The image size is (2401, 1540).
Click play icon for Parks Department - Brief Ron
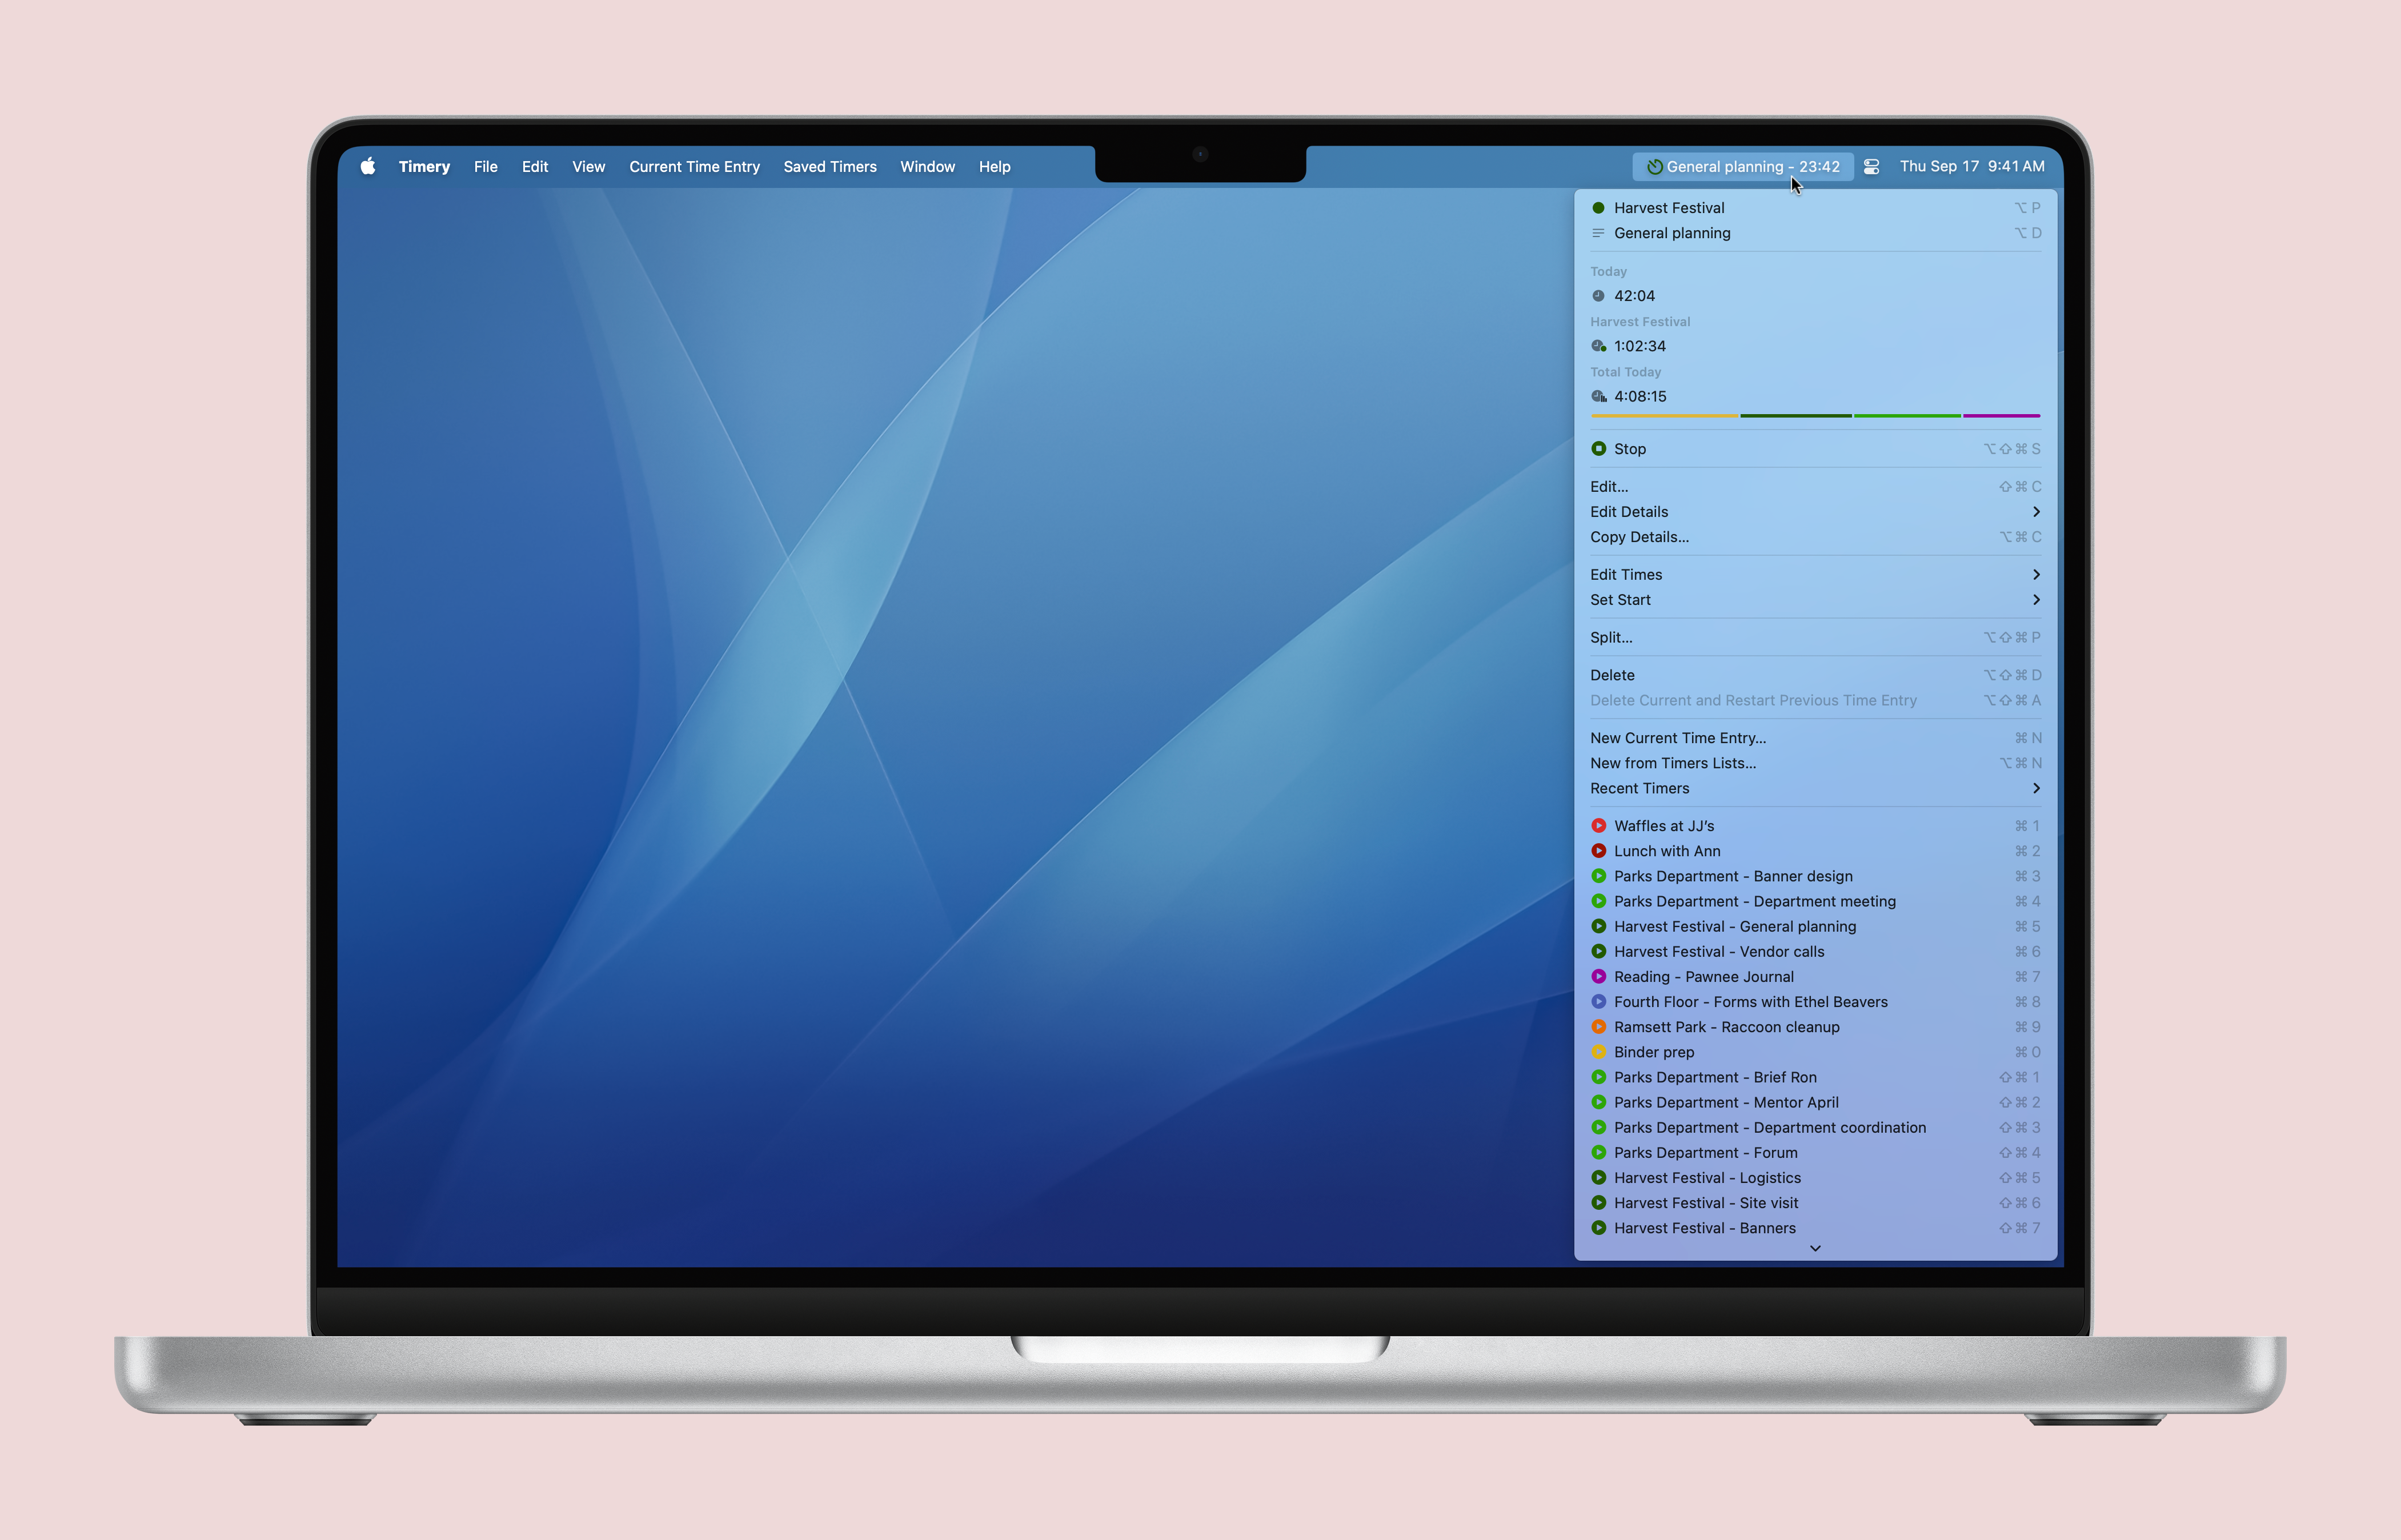coord(1598,1077)
